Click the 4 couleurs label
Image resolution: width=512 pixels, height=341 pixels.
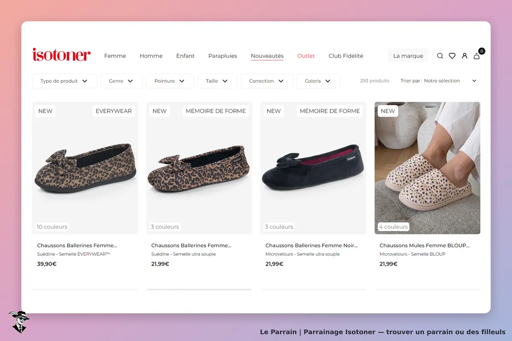(393, 227)
